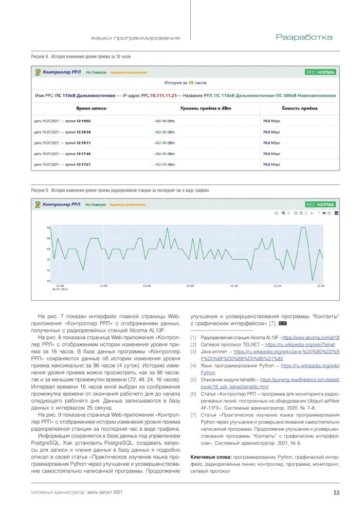The image size is (364, 514).
Task: Click the Рисунок 8 caption text
Action: [x=81, y=57]
